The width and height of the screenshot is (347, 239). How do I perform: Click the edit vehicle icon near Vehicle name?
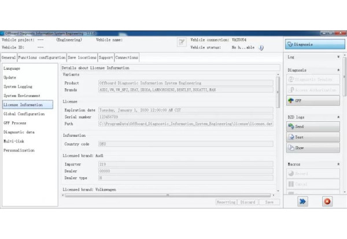point(182,42)
